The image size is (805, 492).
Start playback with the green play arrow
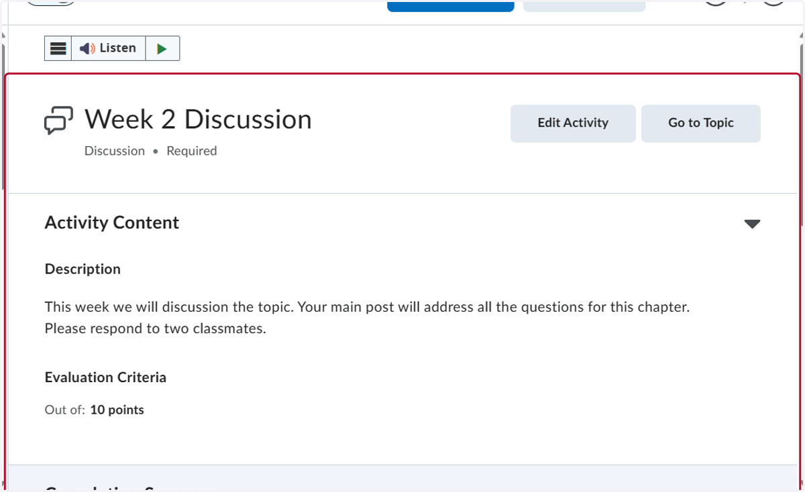(162, 48)
